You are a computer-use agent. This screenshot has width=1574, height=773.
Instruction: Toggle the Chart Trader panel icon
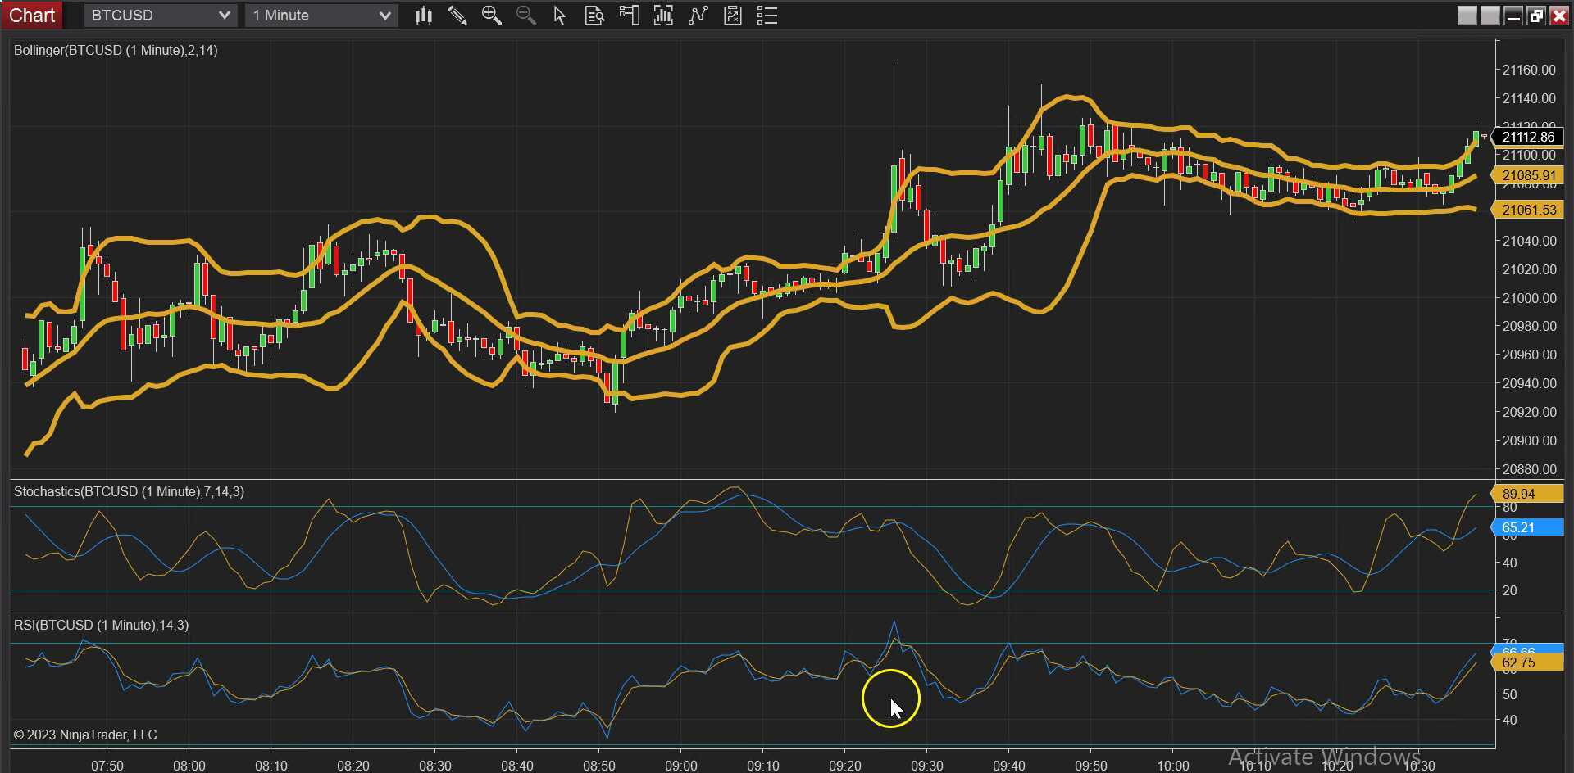(x=629, y=16)
